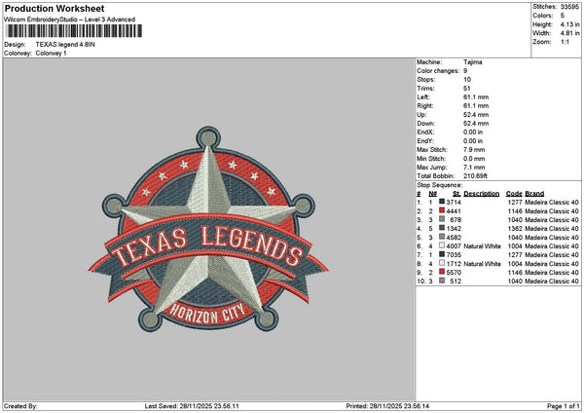Viewport: 584px width, 413px height.
Task: Select the red swatch next to 5570 stitches
Action: coord(442,272)
